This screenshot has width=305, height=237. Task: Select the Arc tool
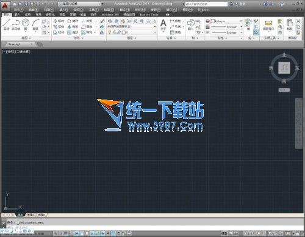(x=35, y=24)
